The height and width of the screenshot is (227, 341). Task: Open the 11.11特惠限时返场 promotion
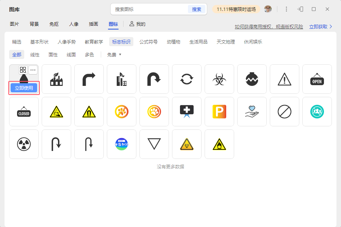236,9
